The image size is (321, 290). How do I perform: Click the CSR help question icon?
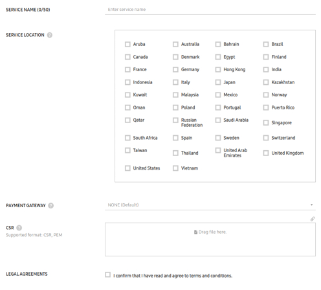(19, 228)
